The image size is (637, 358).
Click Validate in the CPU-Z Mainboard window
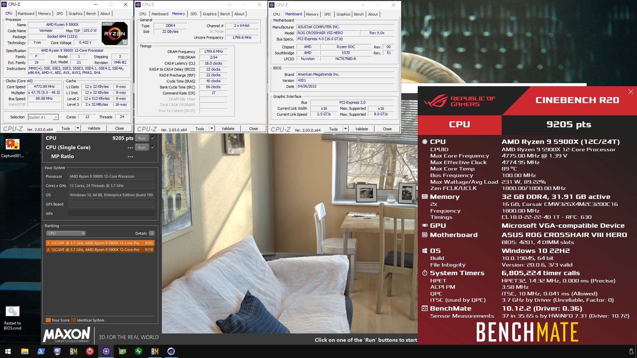point(362,129)
